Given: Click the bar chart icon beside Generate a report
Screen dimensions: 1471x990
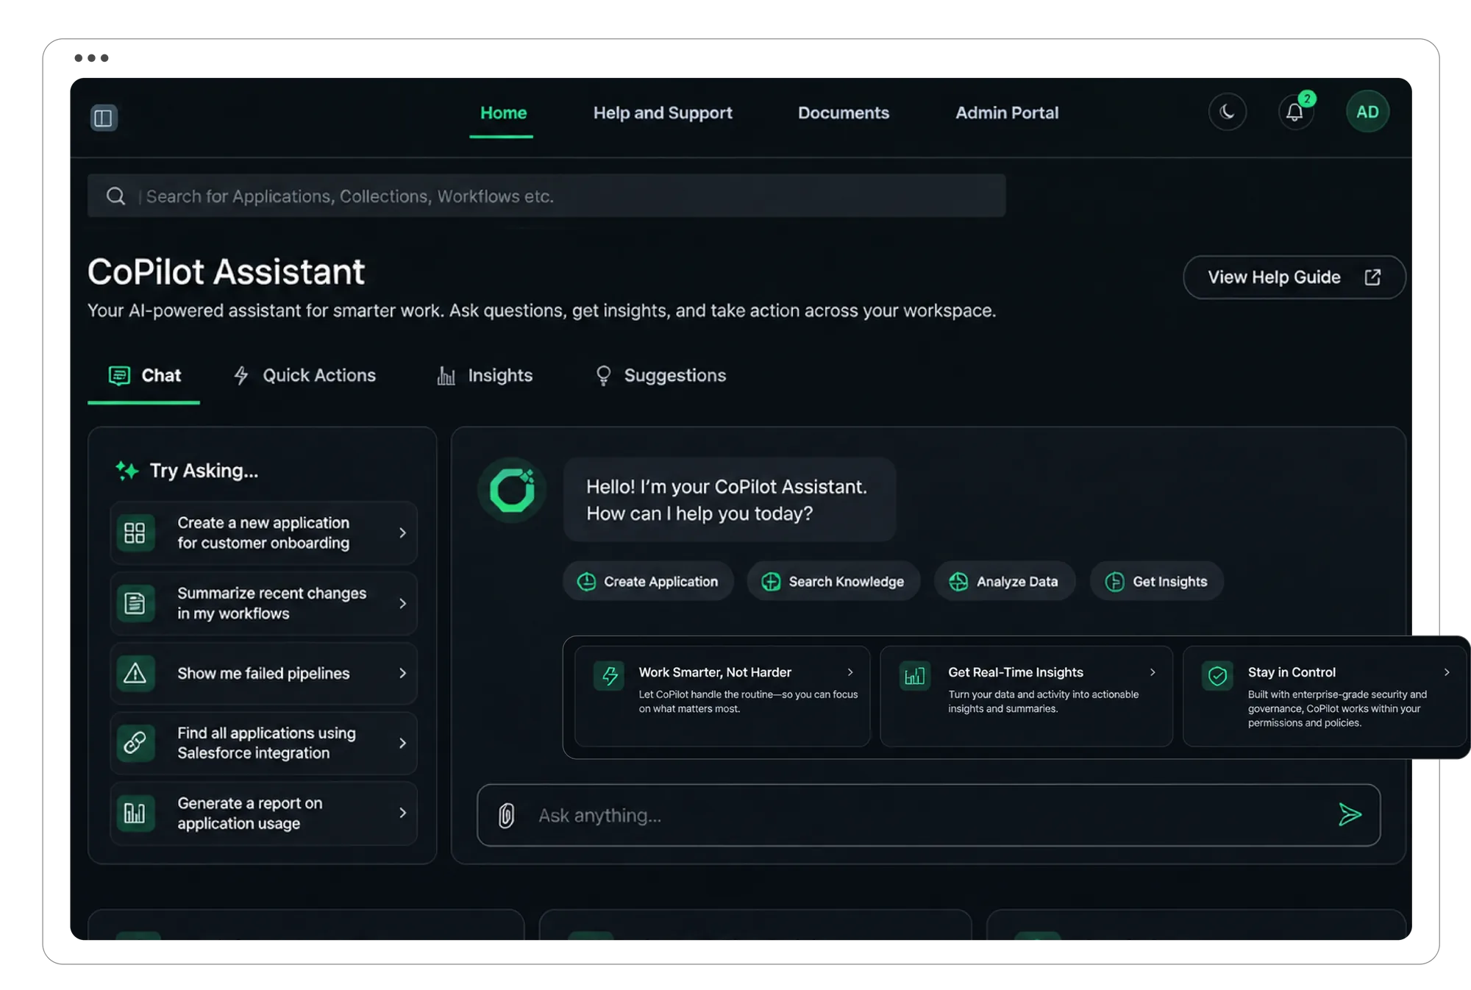Looking at the screenshot, I should click(x=135, y=813).
